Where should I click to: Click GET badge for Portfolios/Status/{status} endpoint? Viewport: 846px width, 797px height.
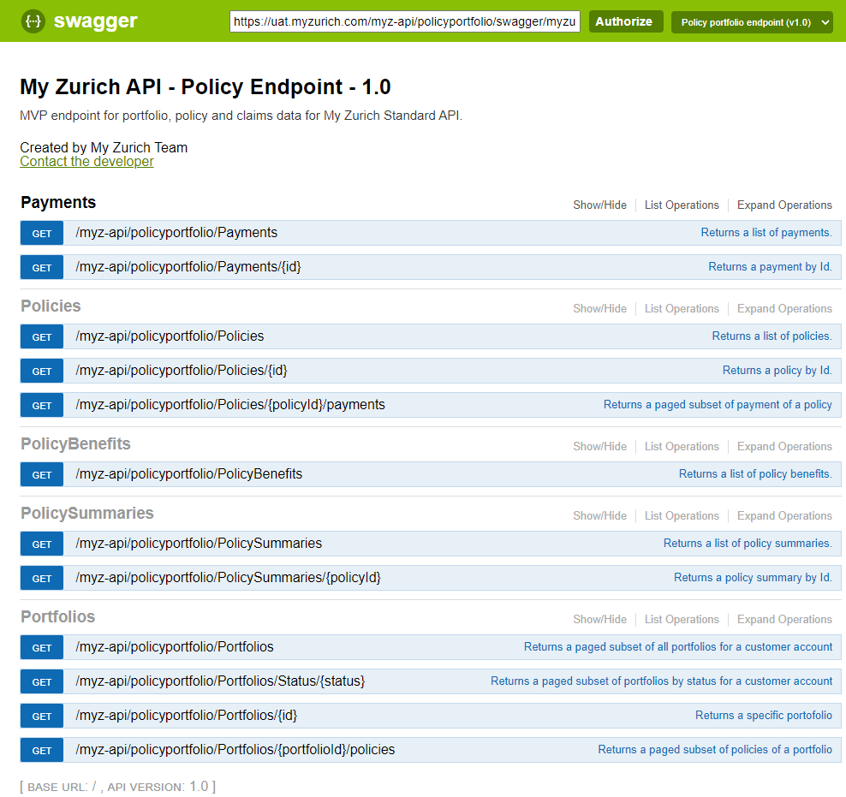click(42, 681)
